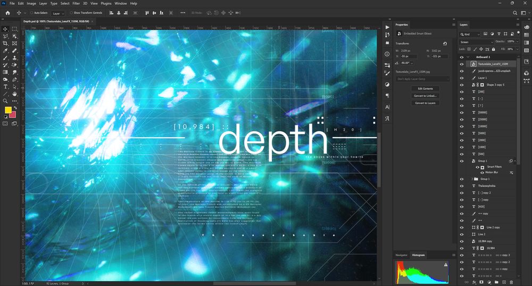The image size is (532, 286).
Task: Swap foreground and background colors
Action: coord(15,108)
